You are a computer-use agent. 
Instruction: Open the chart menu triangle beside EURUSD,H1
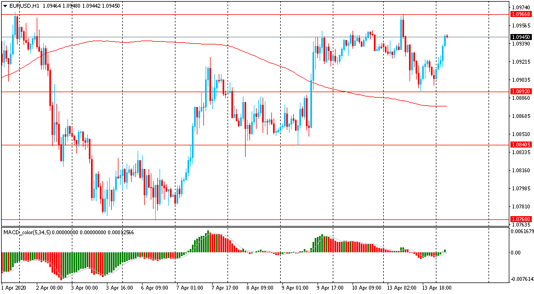[5, 6]
